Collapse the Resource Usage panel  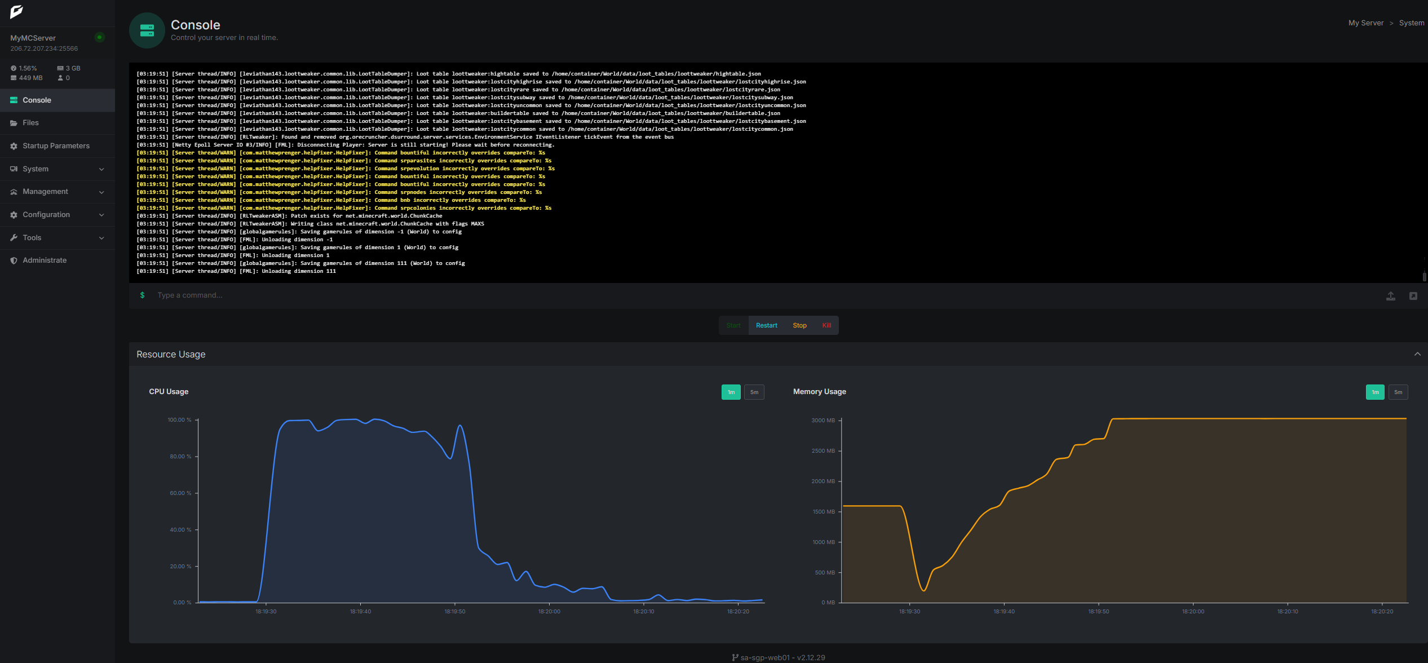pyautogui.click(x=1418, y=354)
